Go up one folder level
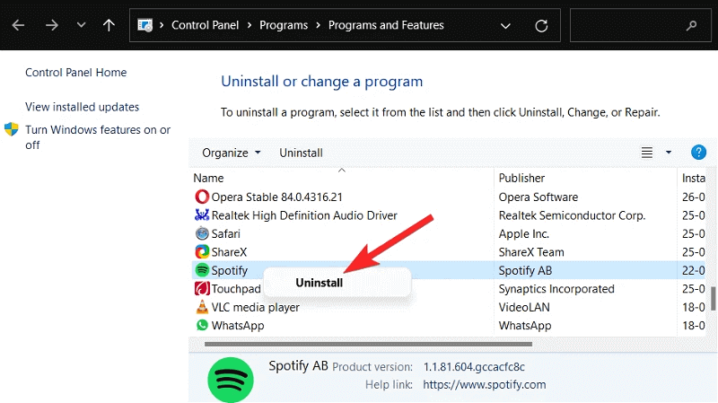 [109, 25]
